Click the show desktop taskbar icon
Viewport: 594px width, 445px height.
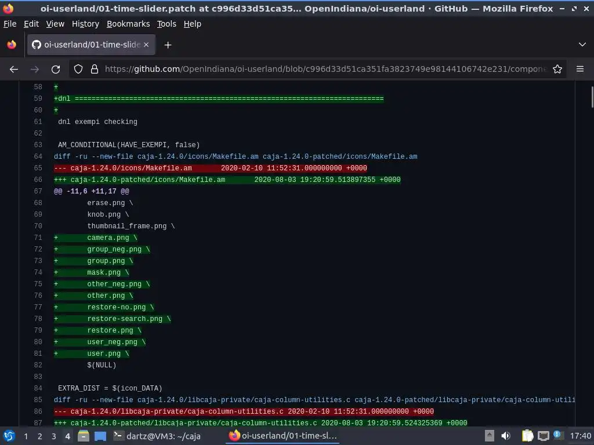point(100,436)
